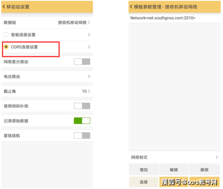Go back from 移动站设置 screen
The image size is (223, 189).
point(4,7)
